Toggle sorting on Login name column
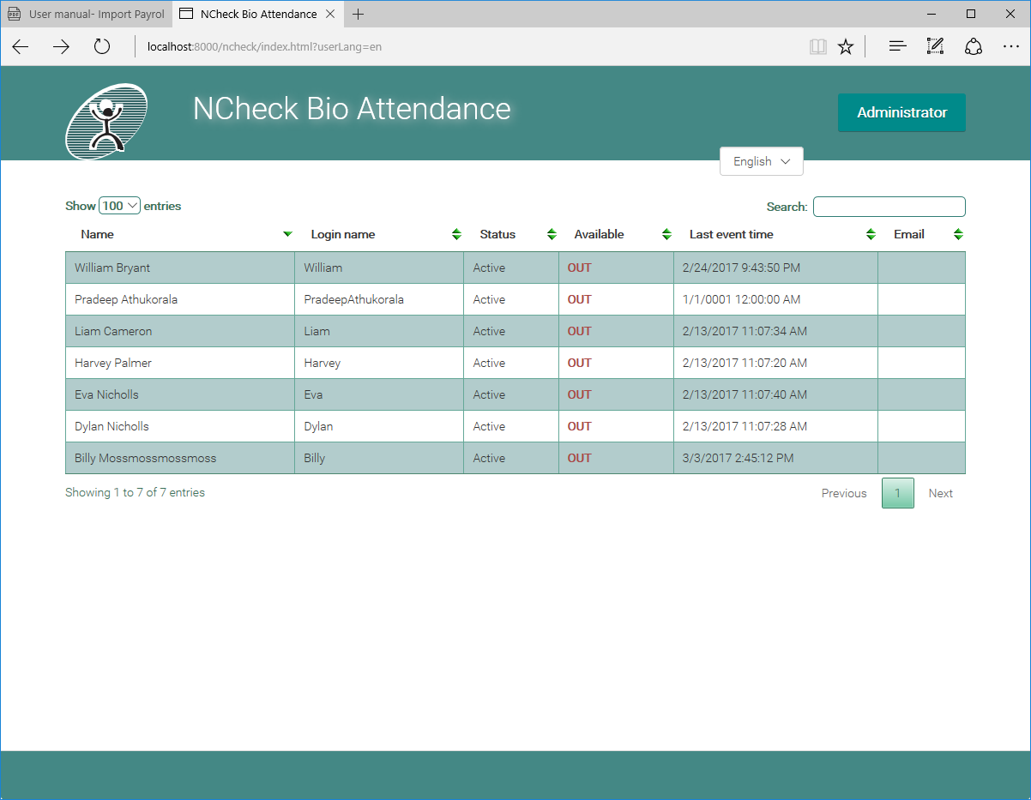This screenshot has width=1031, height=800. click(457, 235)
